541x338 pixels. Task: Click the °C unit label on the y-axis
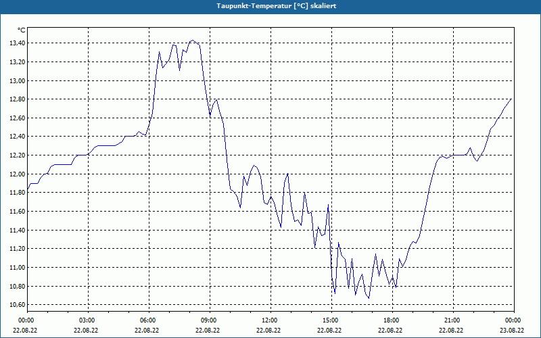click(x=21, y=30)
